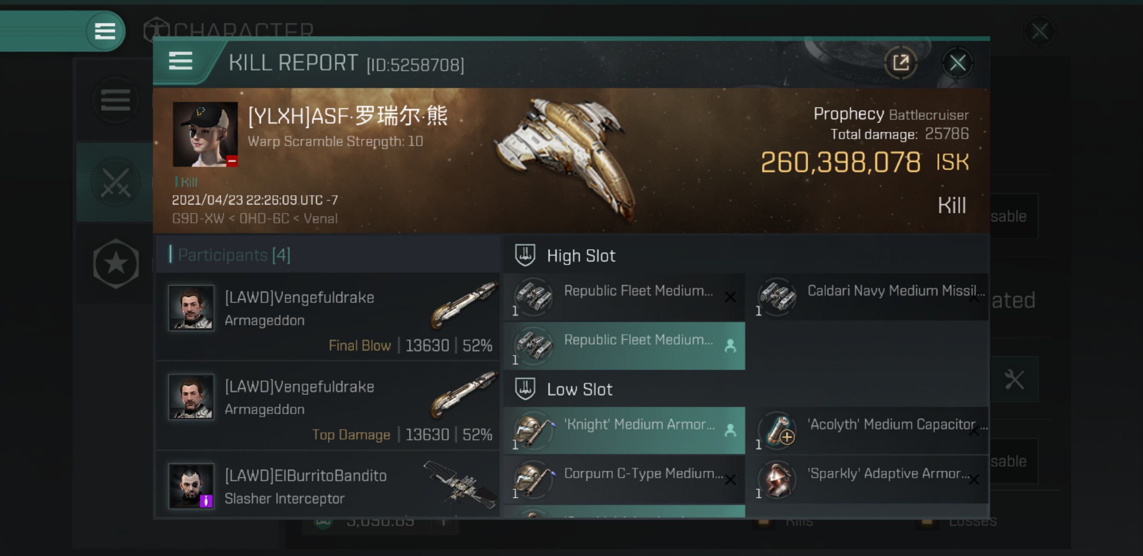The height and width of the screenshot is (556, 1143).
Task: Open ElBurritoBandito's portrait
Action: tap(191, 486)
